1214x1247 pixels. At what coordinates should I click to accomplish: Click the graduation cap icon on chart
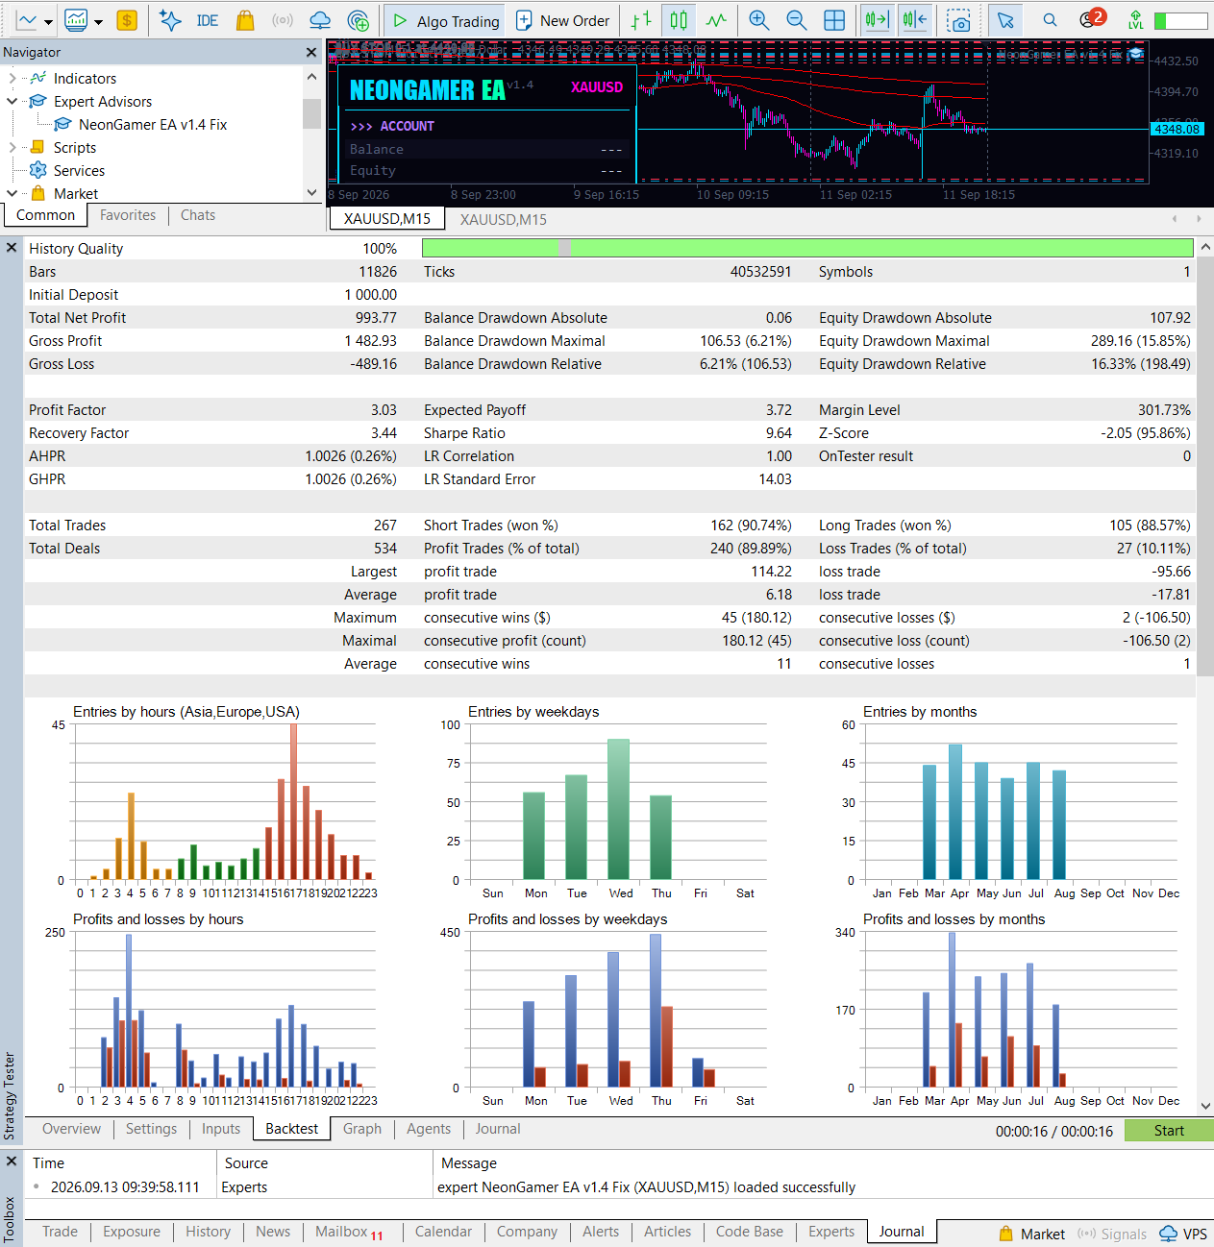pyautogui.click(x=1135, y=55)
